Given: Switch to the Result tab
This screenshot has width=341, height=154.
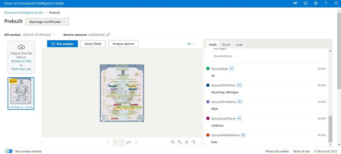Looking at the screenshot, I should click(226, 45).
